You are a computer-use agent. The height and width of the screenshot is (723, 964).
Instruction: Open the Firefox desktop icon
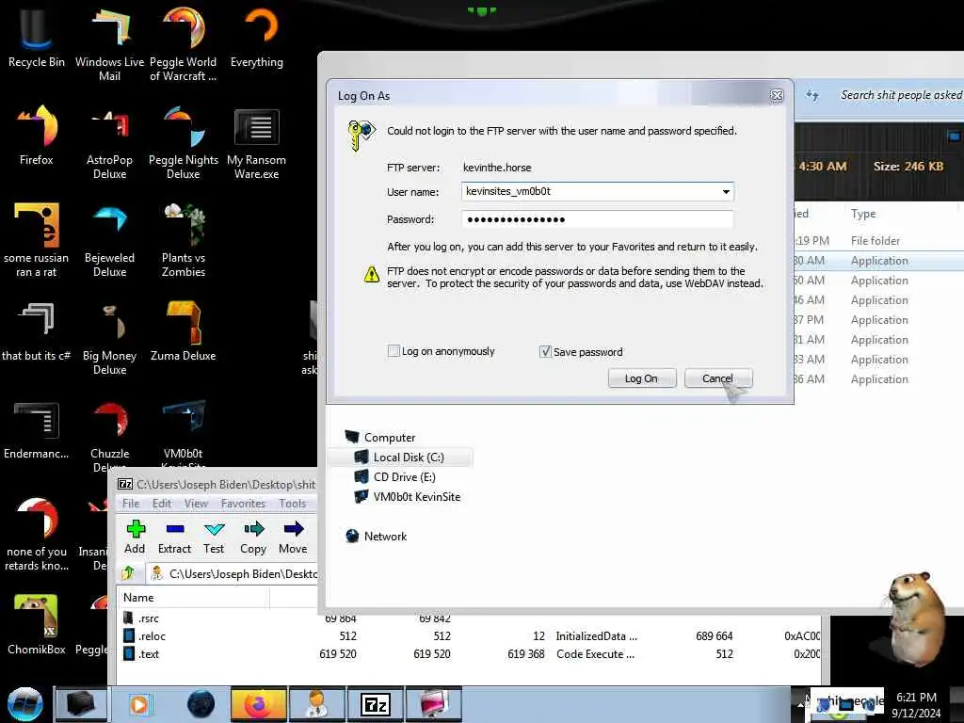(36, 136)
